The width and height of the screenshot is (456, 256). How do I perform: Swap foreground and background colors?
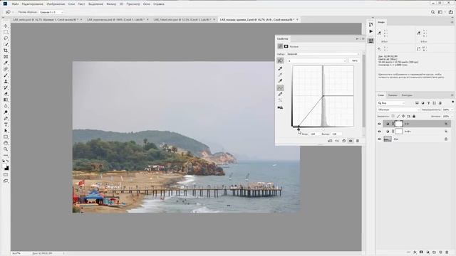point(7,161)
